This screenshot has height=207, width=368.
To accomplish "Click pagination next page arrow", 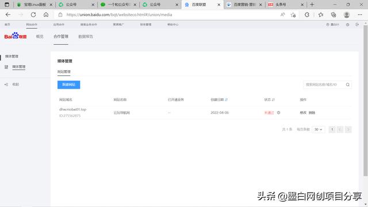I will point(348,129).
